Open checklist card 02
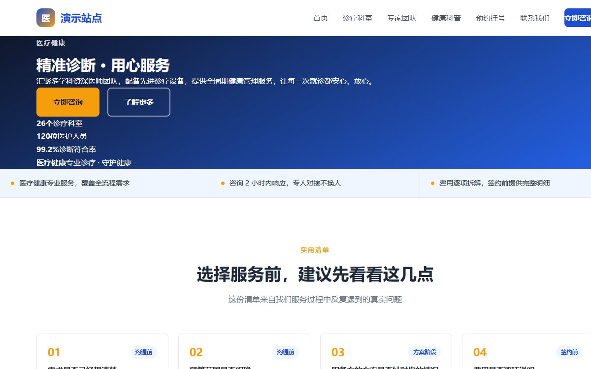The height and width of the screenshot is (369, 591). [x=244, y=352]
